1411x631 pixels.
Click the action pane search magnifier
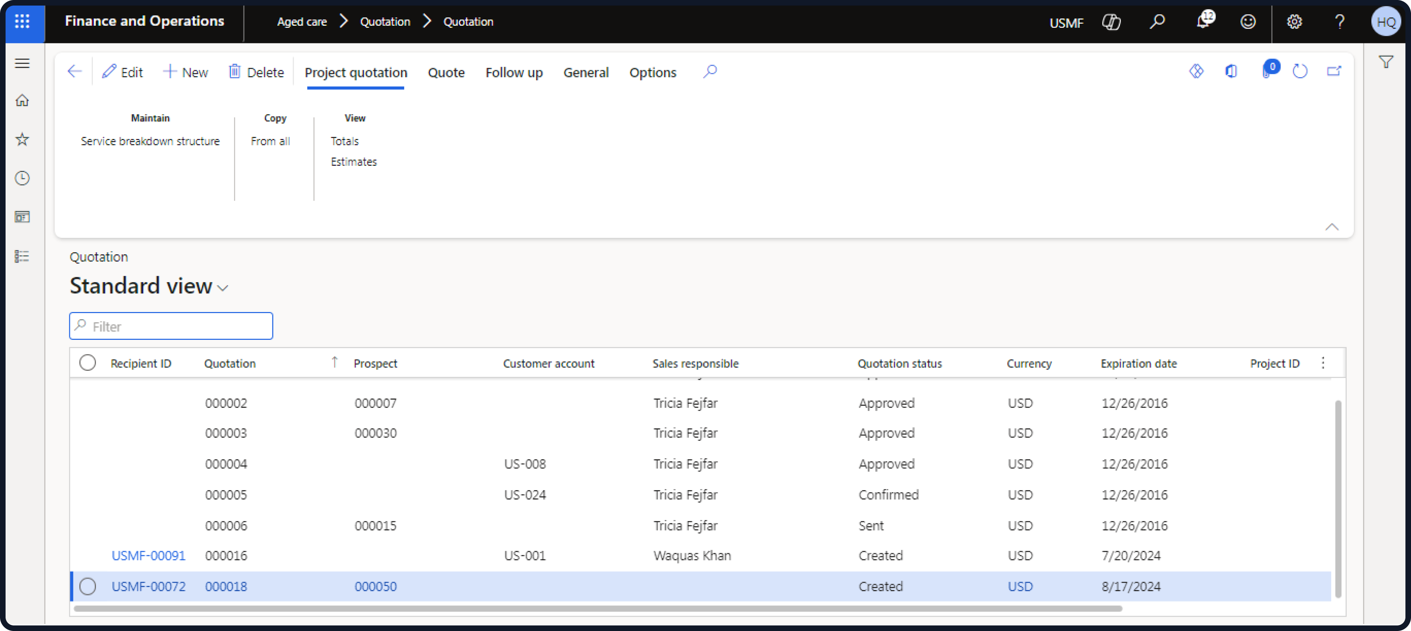pyautogui.click(x=710, y=71)
